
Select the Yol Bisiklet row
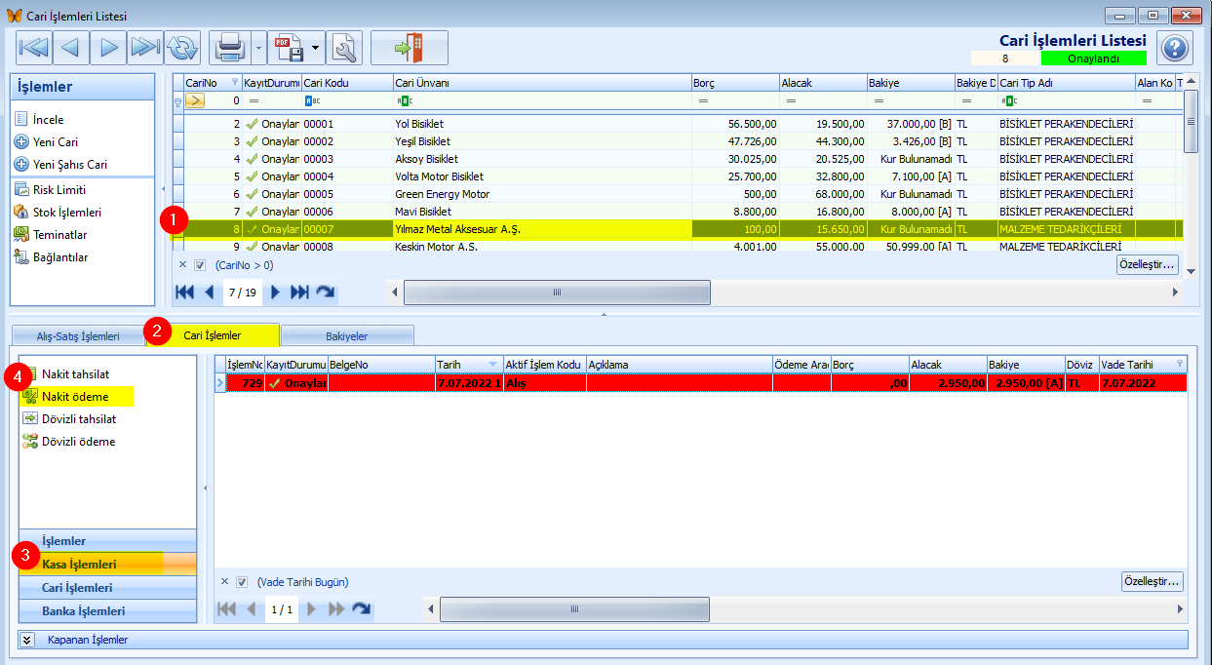(678, 124)
